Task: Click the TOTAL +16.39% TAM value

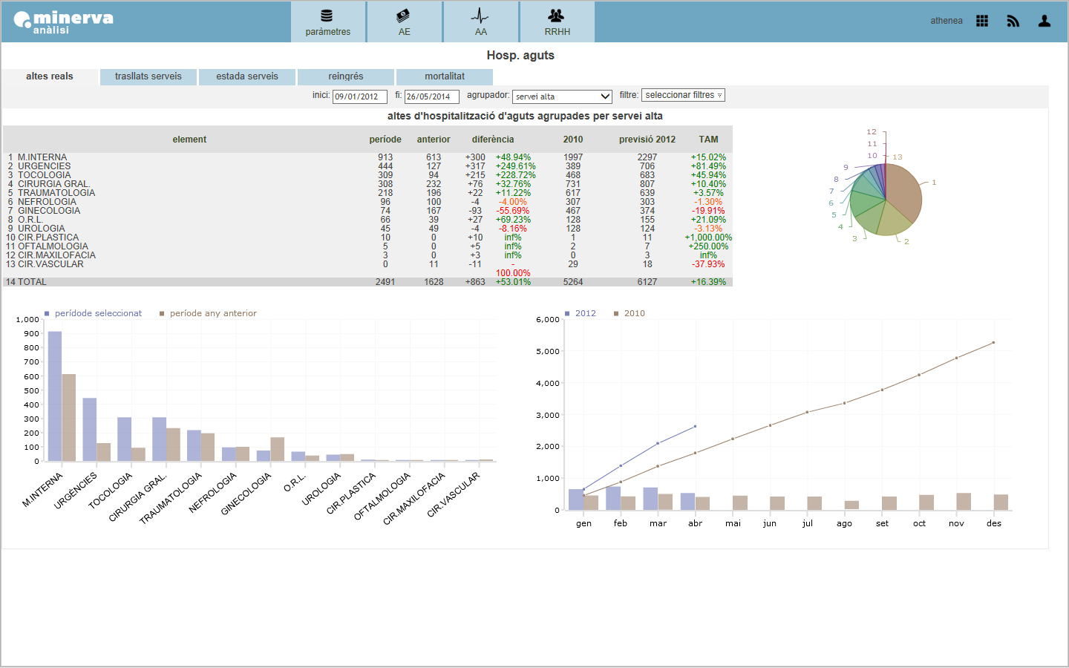Action: pos(708,282)
